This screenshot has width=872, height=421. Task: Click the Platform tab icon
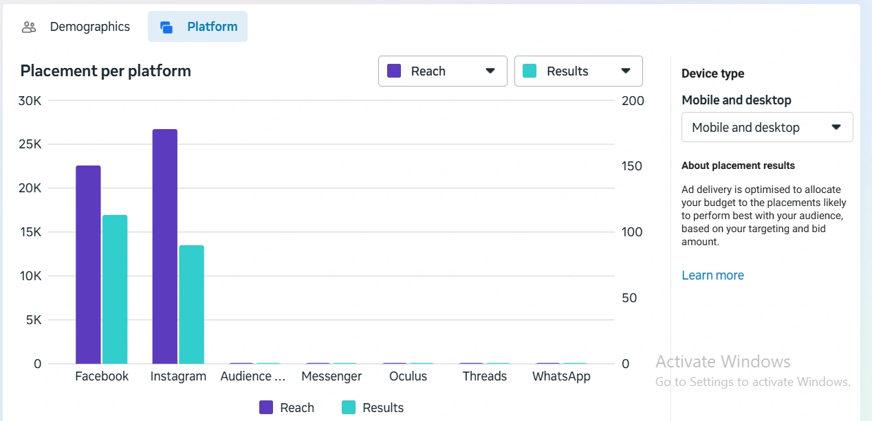[166, 27]
